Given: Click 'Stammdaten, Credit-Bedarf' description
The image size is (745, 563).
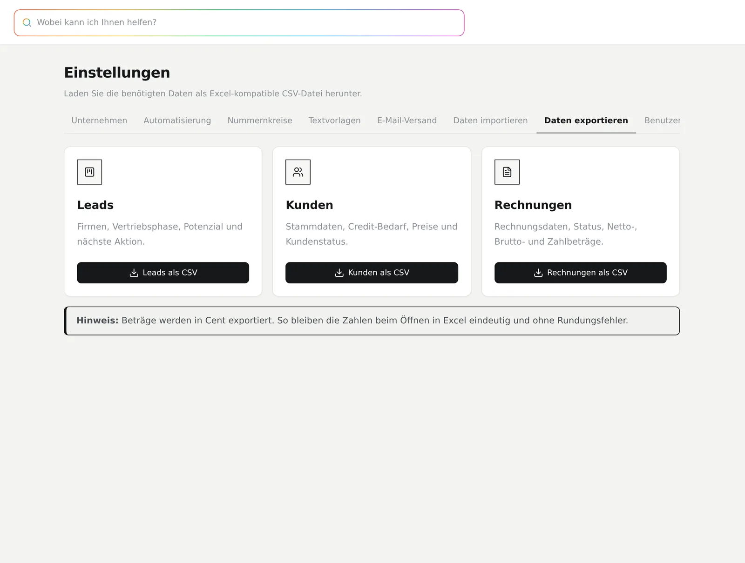Looking at the screenshot, I should 372,234.
